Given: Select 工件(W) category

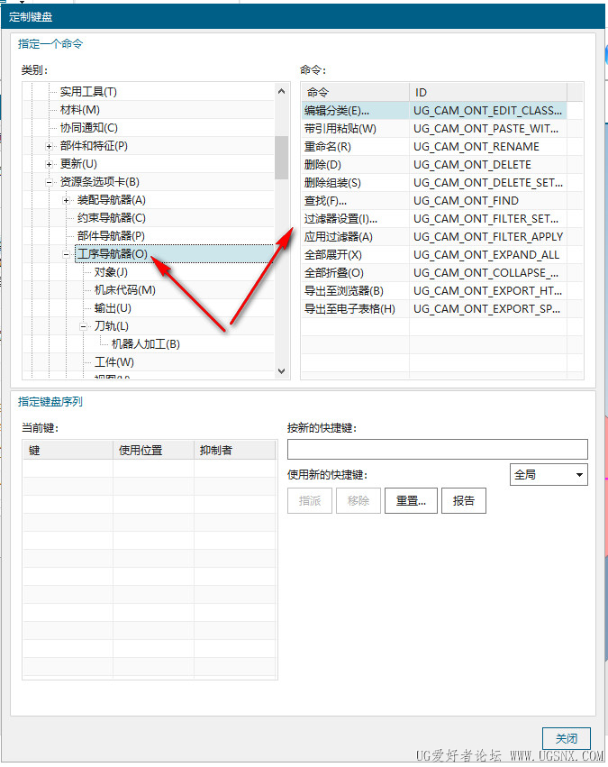Looking at the screenshot, I should [114, 362].
